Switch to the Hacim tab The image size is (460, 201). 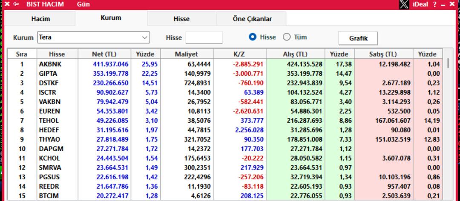40,19
